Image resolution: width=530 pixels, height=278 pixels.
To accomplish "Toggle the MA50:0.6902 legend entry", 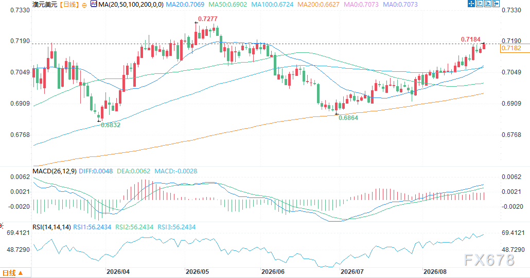I will pos(227,5).
